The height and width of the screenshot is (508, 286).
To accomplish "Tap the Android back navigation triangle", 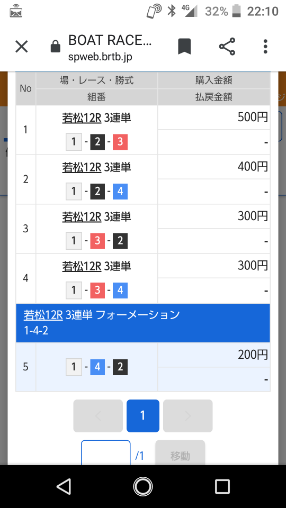I will (x=64, y=487).
